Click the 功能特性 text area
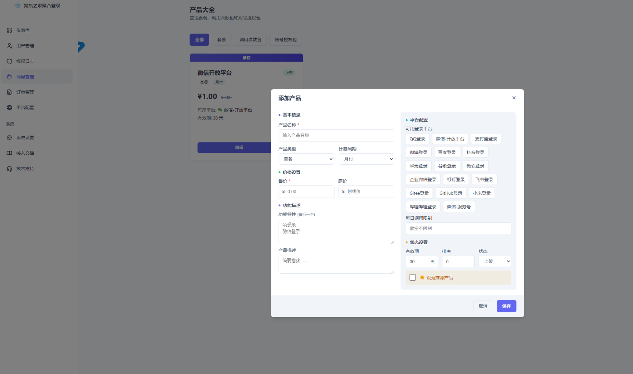This screenshot has height=374, width=633. pyautogui.click(x=336, y=231)
